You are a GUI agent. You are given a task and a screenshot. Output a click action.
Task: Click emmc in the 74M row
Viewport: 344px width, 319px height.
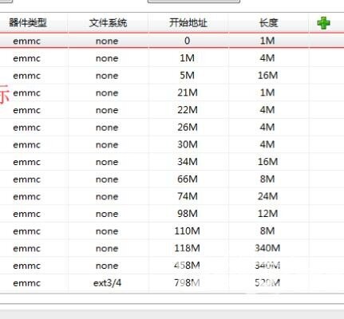[x=26, y=197]
